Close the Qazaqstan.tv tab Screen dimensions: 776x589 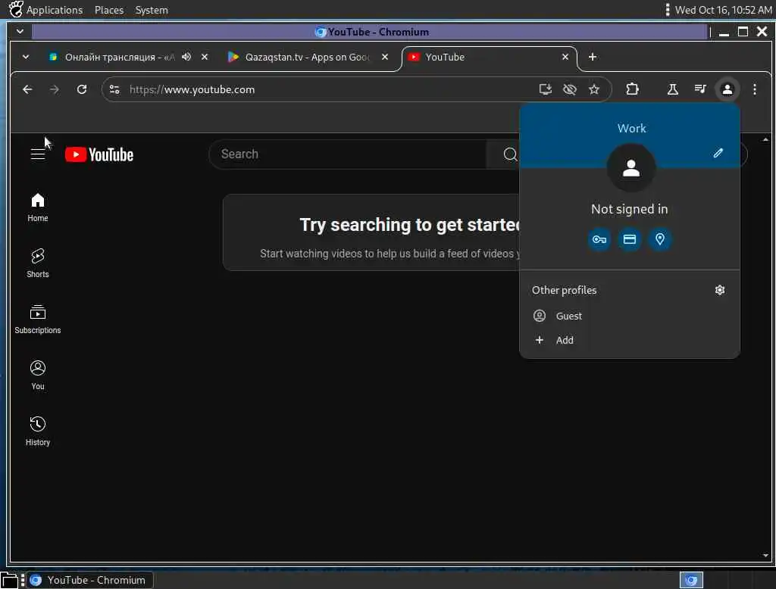tap(384, 57)
